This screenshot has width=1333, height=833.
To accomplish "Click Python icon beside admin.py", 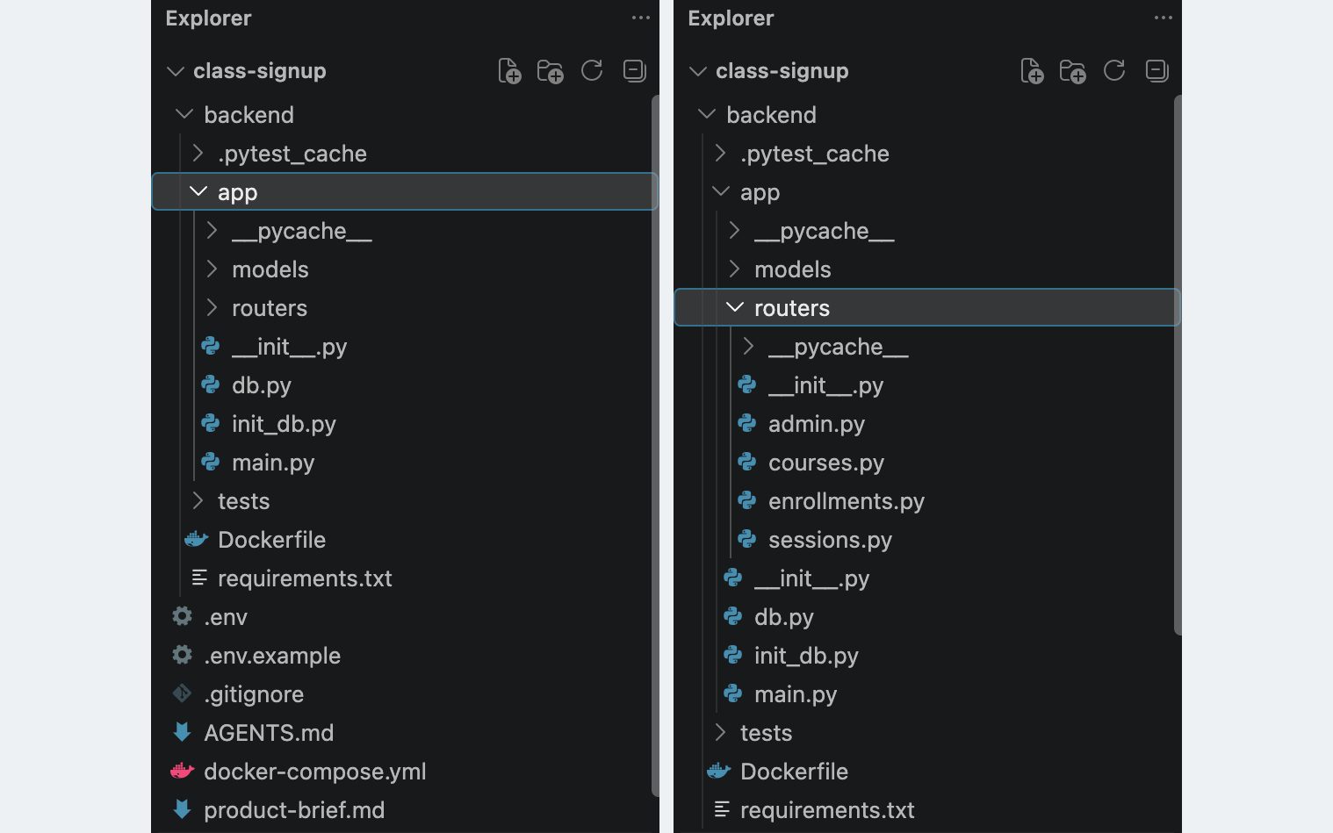I will point(747,424).
